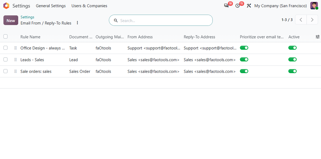Go to next page arrow

pos(312,20)
